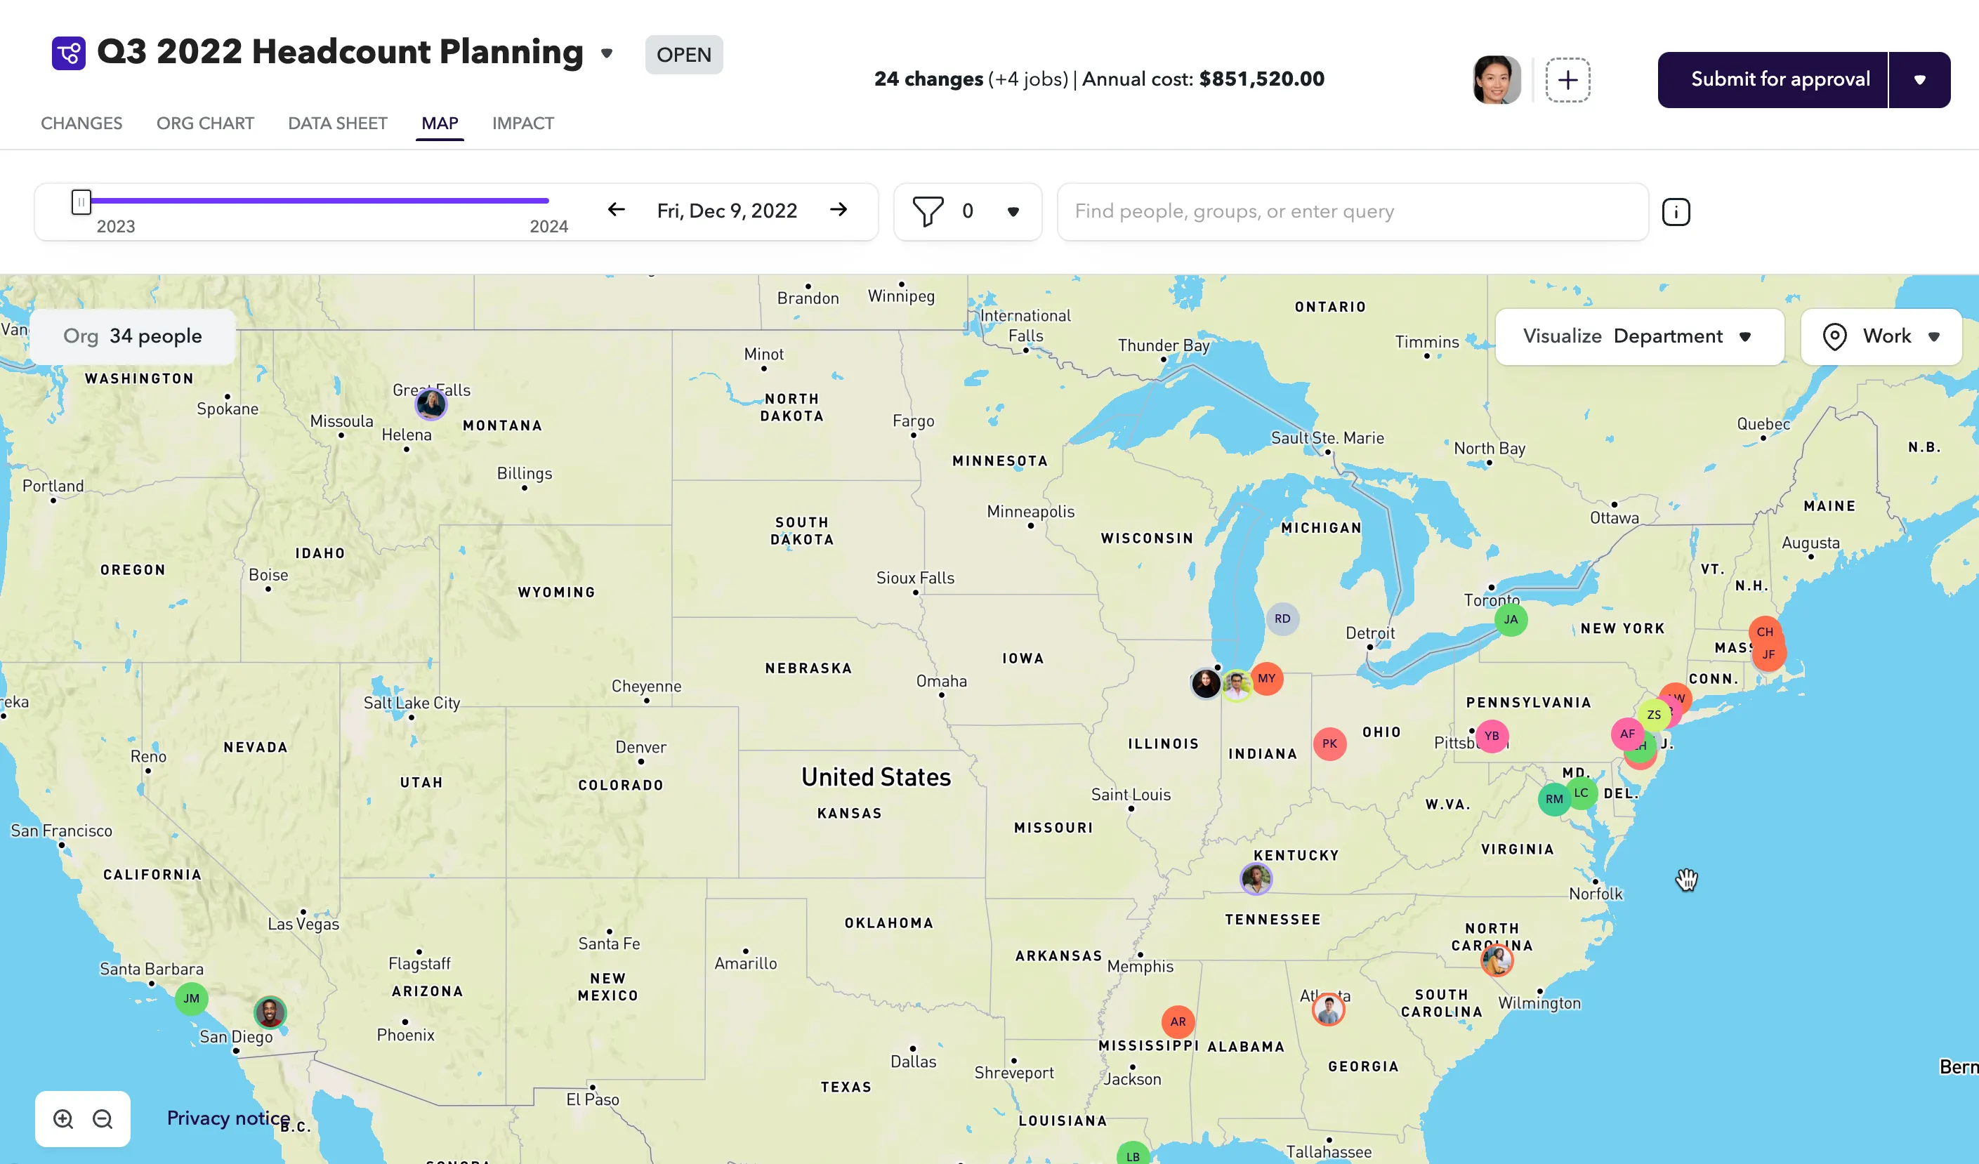Image resolution: width=1979 pixels, height=1164 pixels.
Task: Click the MY map marker near Chicago
Action: point(1267,678)
